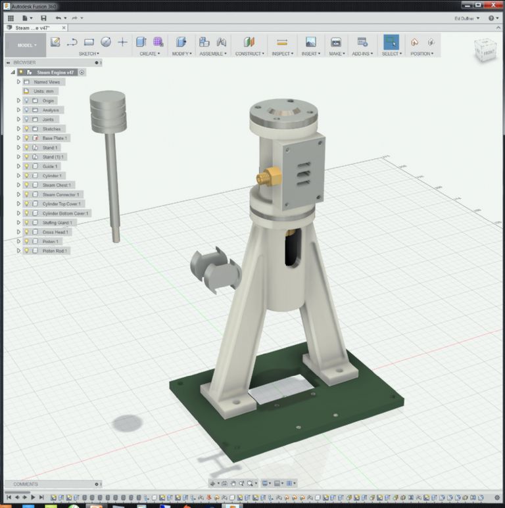Select the Piston Rod:1 component row

coord(47,251)
